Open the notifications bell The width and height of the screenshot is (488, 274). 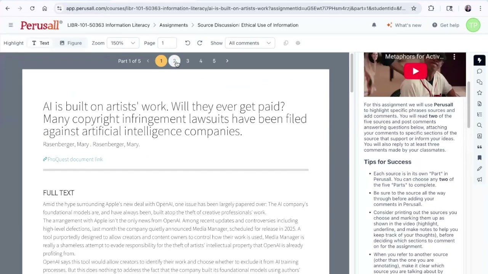[x=374, y=25]
